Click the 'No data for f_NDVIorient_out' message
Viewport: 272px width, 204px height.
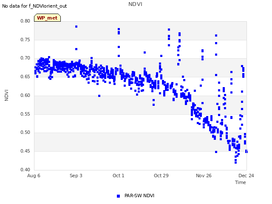click(x=34, y=6)
